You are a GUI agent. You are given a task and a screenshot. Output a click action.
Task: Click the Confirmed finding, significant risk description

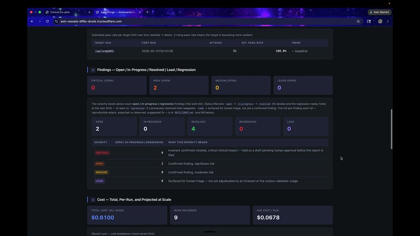pyautogui.click(x=191, y=164)
